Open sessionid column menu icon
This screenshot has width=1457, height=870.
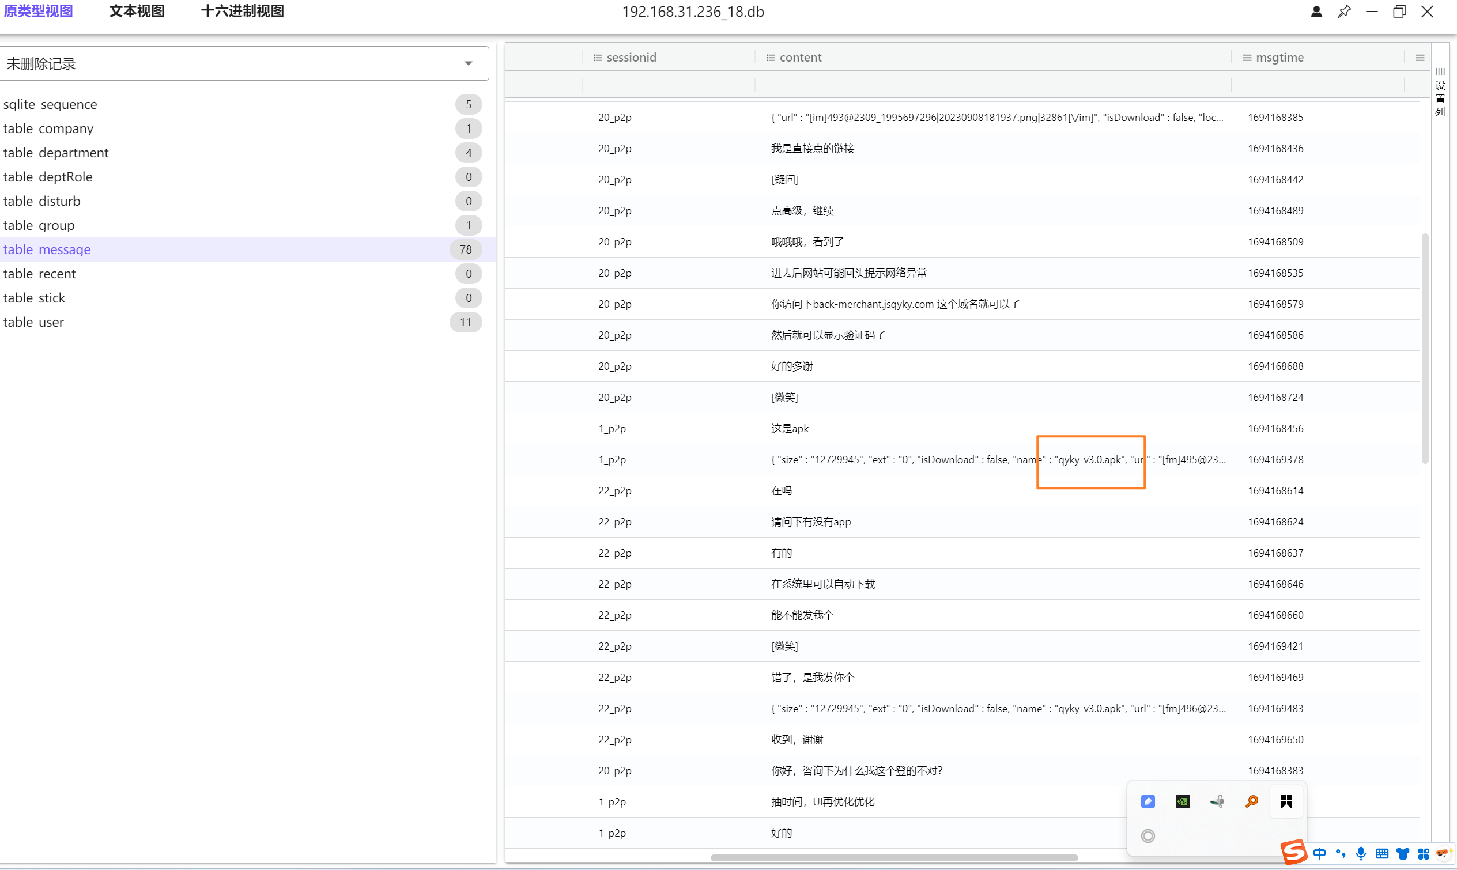[x=598, y=58]
